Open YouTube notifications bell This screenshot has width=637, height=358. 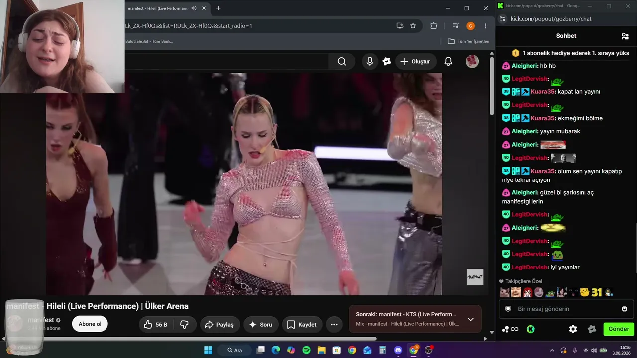tap(448, 61)
